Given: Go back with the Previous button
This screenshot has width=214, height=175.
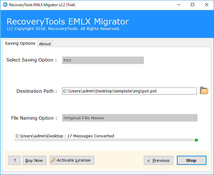Looking at the screenshot, I should (x=159, y=160).
